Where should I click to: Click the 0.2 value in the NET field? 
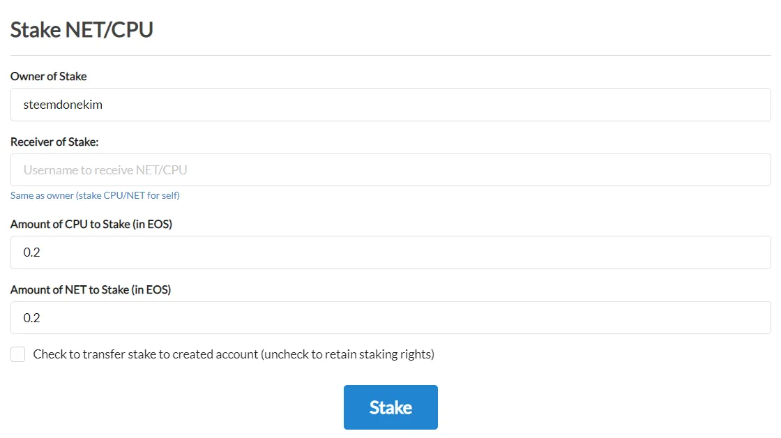point(31,317)
